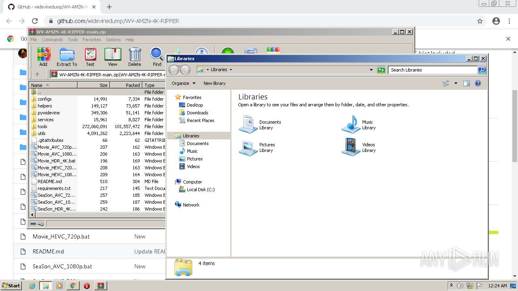Screen dimensions: 518x291
Task: Open the Tools menu in WinRAR
Action: pyautogui.click(x=73, y=40)
